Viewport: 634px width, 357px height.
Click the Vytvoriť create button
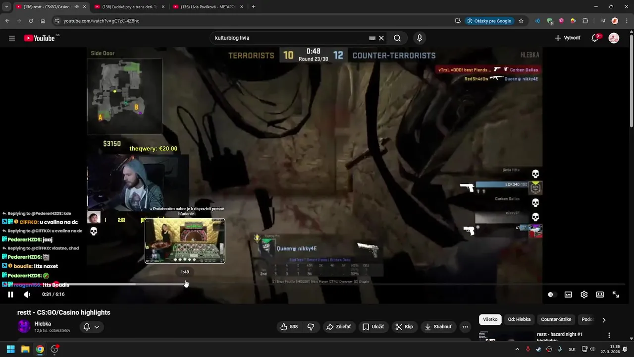click(x=567, y=38)
